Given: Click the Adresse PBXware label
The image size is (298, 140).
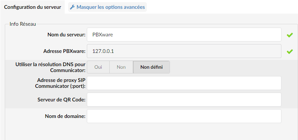Looking at the screenshot, I should (64, 51).
